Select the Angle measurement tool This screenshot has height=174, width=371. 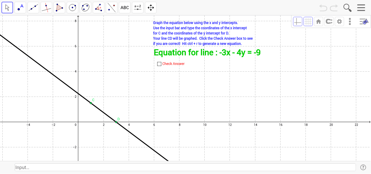tap(98, 7)
